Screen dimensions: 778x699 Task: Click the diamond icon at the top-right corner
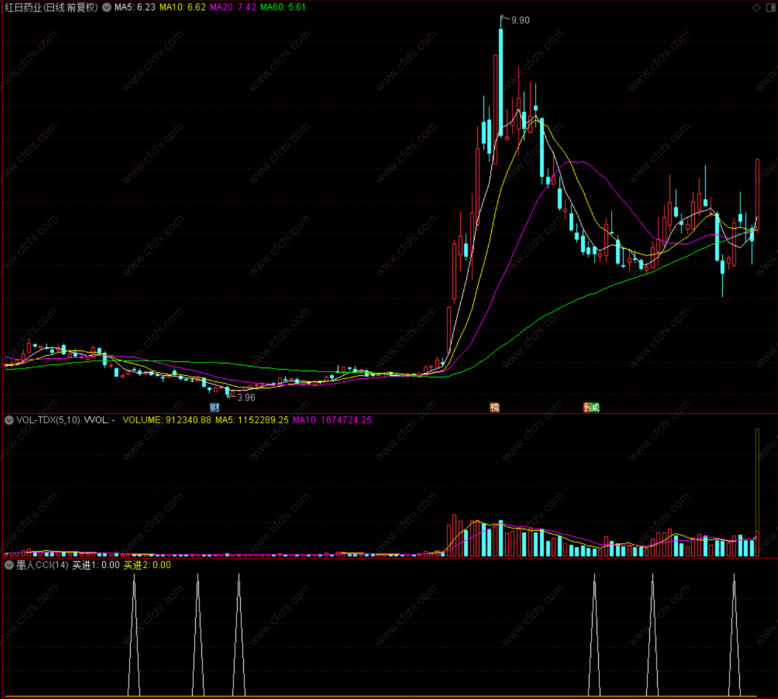pyautogui.click(x=756, y=7)
